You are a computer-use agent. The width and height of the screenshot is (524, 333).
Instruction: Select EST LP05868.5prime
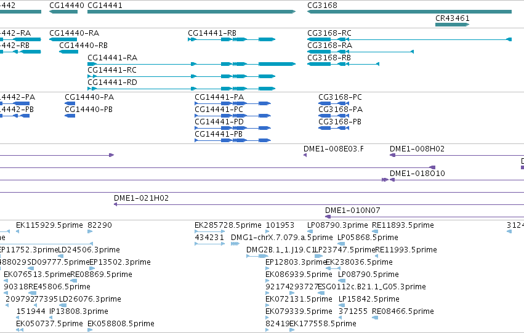tap(341, 244)
